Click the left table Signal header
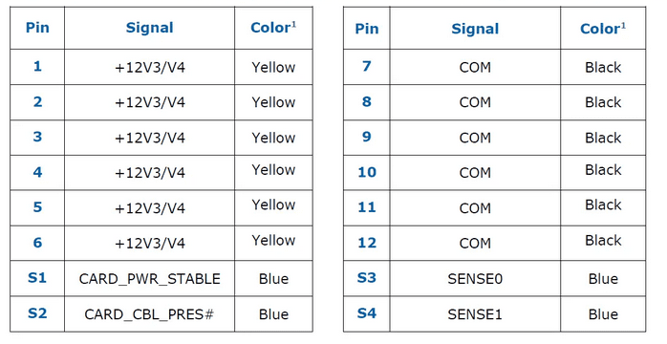This screenshot has height=344, width=667. (x=149, y=28)
